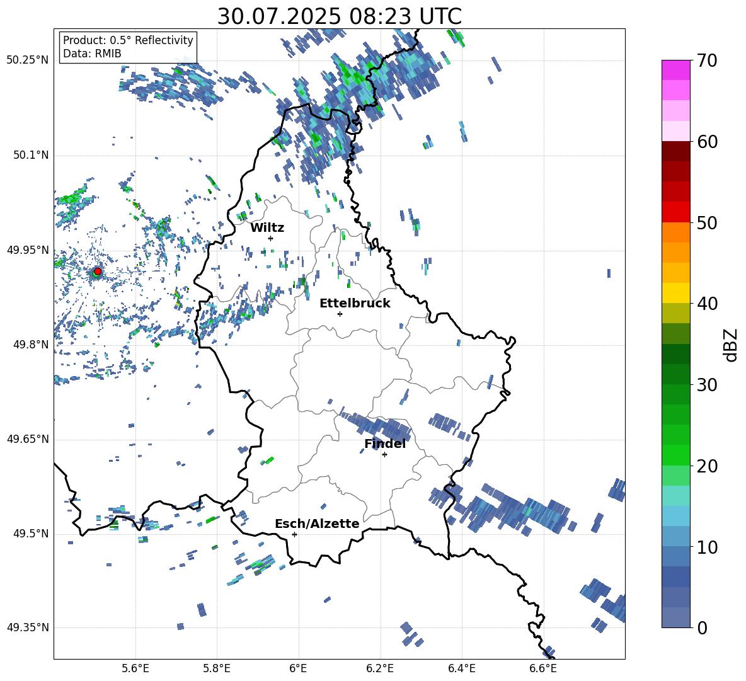Image resolution: width=746 pixels, height=681 pixels.
Task: Pick the magenta top colorbar segment
Action: (x=675, y=70)
